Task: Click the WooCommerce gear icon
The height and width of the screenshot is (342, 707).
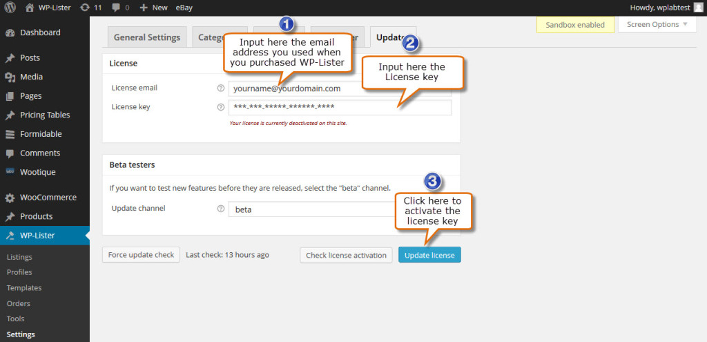Action: 10,198
